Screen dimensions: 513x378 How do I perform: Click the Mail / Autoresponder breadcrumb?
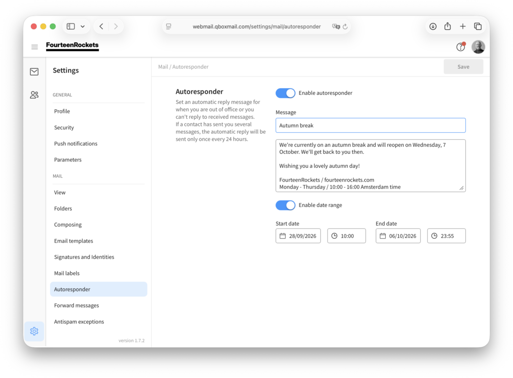(183, 67)
